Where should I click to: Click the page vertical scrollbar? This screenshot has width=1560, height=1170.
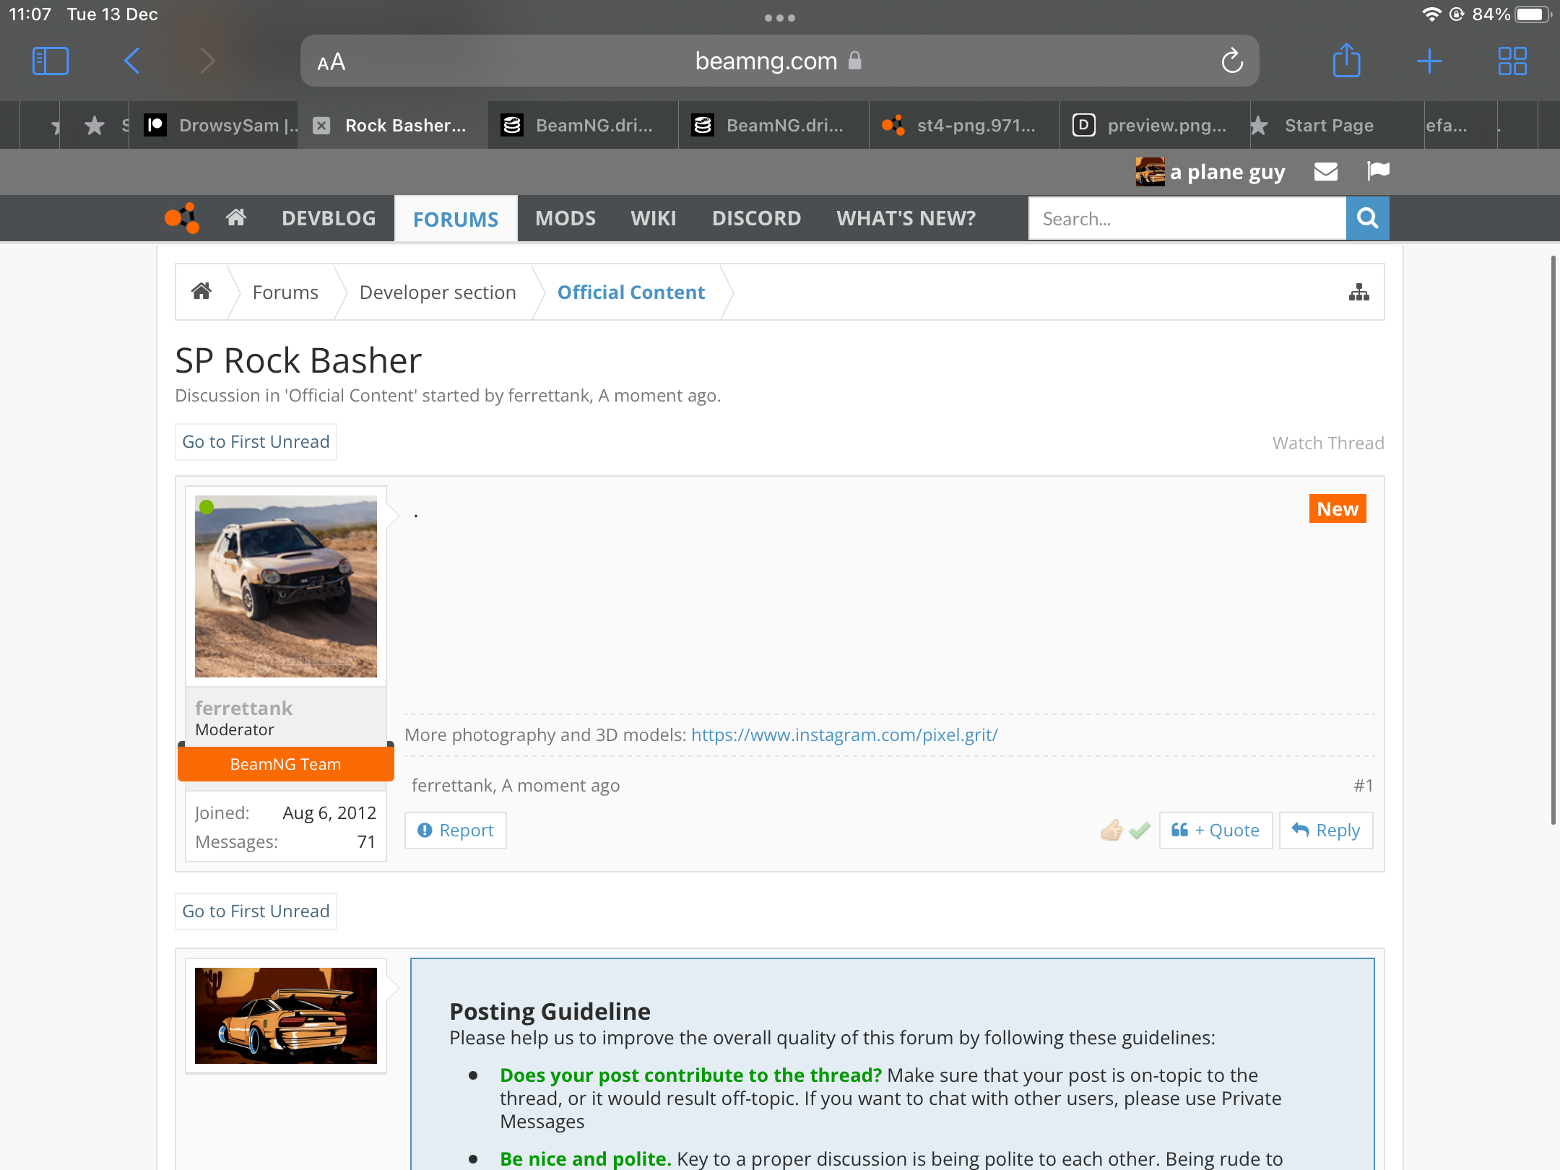tap(1552, 539)
